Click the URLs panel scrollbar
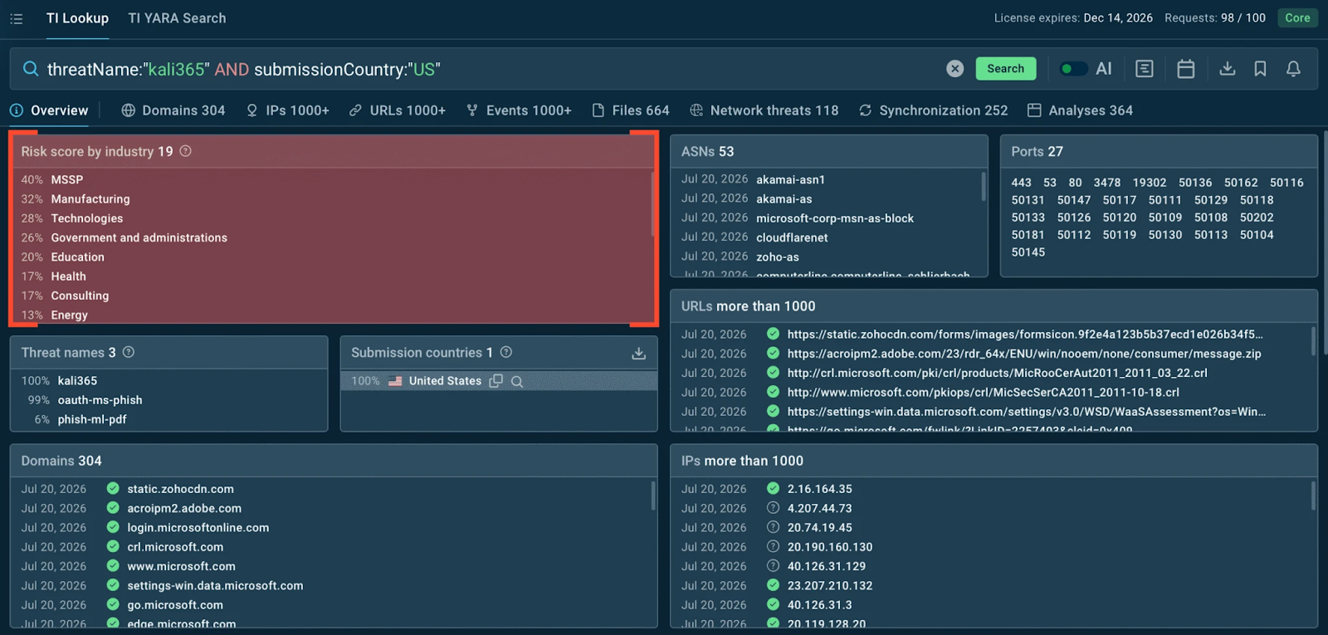 click(1312, 340)
